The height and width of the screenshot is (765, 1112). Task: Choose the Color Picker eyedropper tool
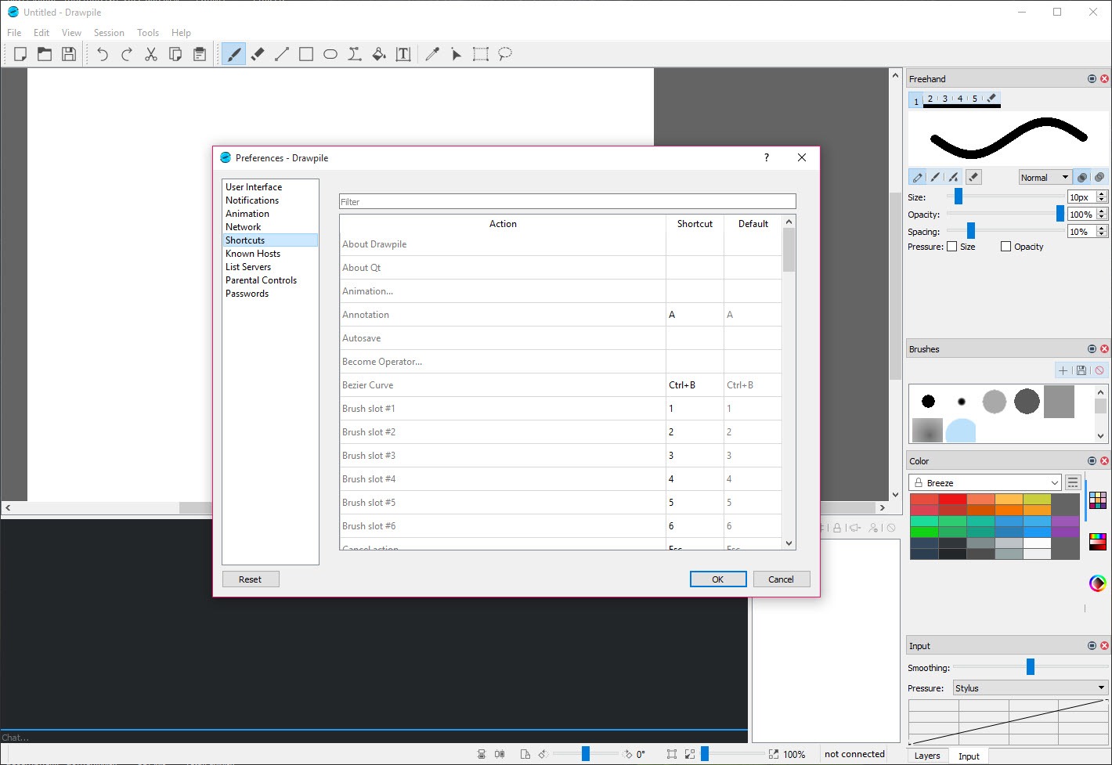pos(432,54)
